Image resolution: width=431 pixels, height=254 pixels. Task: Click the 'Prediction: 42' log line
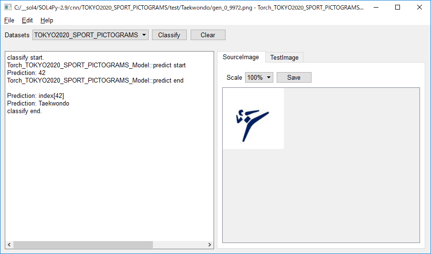pyautogui.click(x=26, y=73)
